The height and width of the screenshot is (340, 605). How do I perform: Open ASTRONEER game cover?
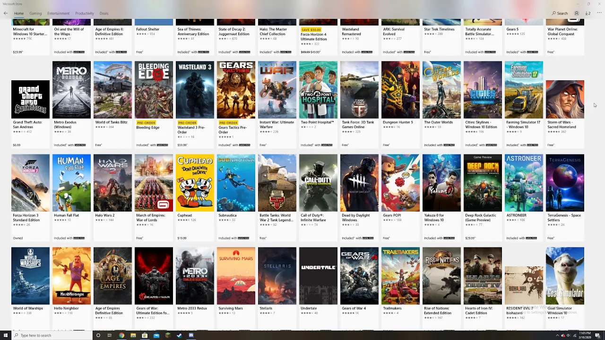tap(524, 183)
